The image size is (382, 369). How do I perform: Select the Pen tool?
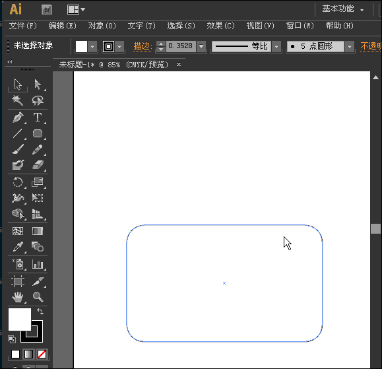tap(18, 117)
